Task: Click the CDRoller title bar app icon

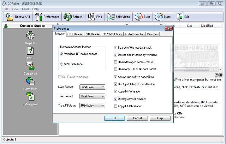Action: click(x=4, y=4)
